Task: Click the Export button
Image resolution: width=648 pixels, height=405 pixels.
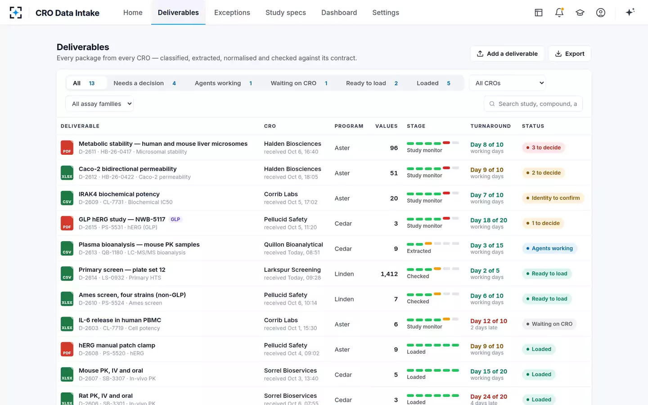Action: [570, 54]
